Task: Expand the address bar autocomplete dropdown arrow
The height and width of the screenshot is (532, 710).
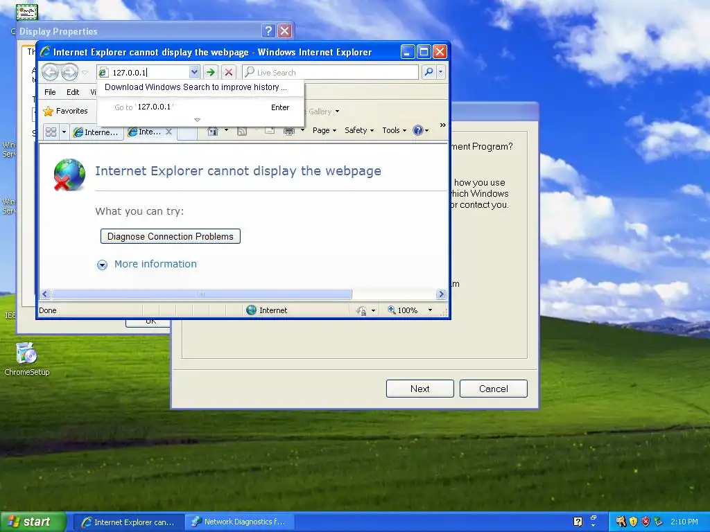Action: [x=194, y=72]
